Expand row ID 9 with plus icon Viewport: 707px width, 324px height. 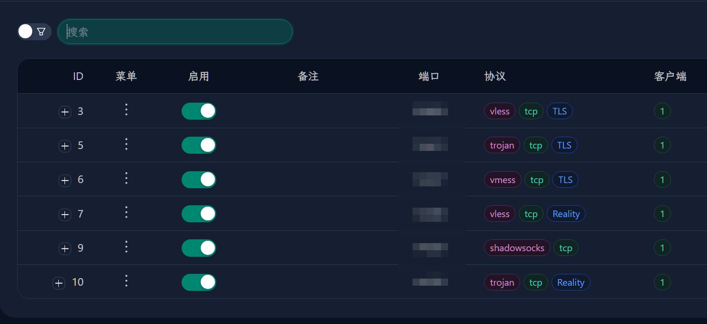pyautogui.click(x=65, y=249)
